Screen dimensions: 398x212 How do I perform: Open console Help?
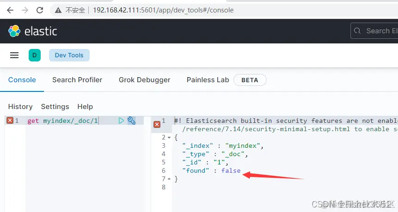(85, 107)
